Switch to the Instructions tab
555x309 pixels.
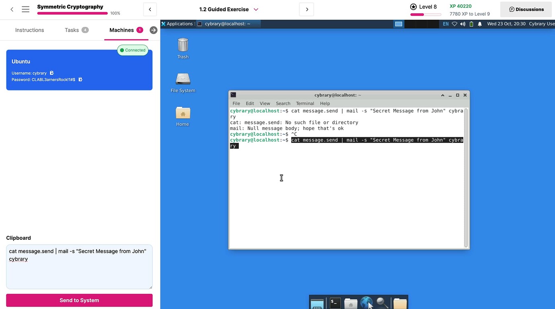pos(29,30)
